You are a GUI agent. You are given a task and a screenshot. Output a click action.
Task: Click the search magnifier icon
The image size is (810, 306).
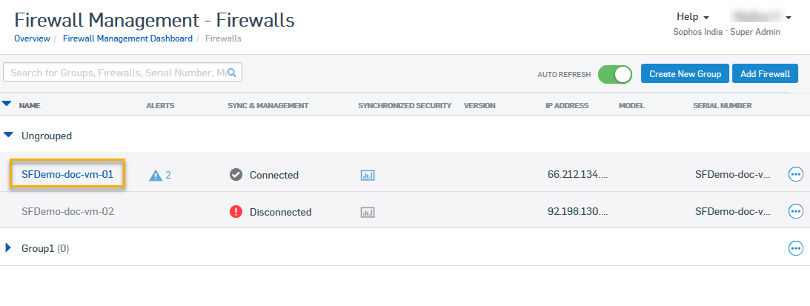[x=231, y=73]
